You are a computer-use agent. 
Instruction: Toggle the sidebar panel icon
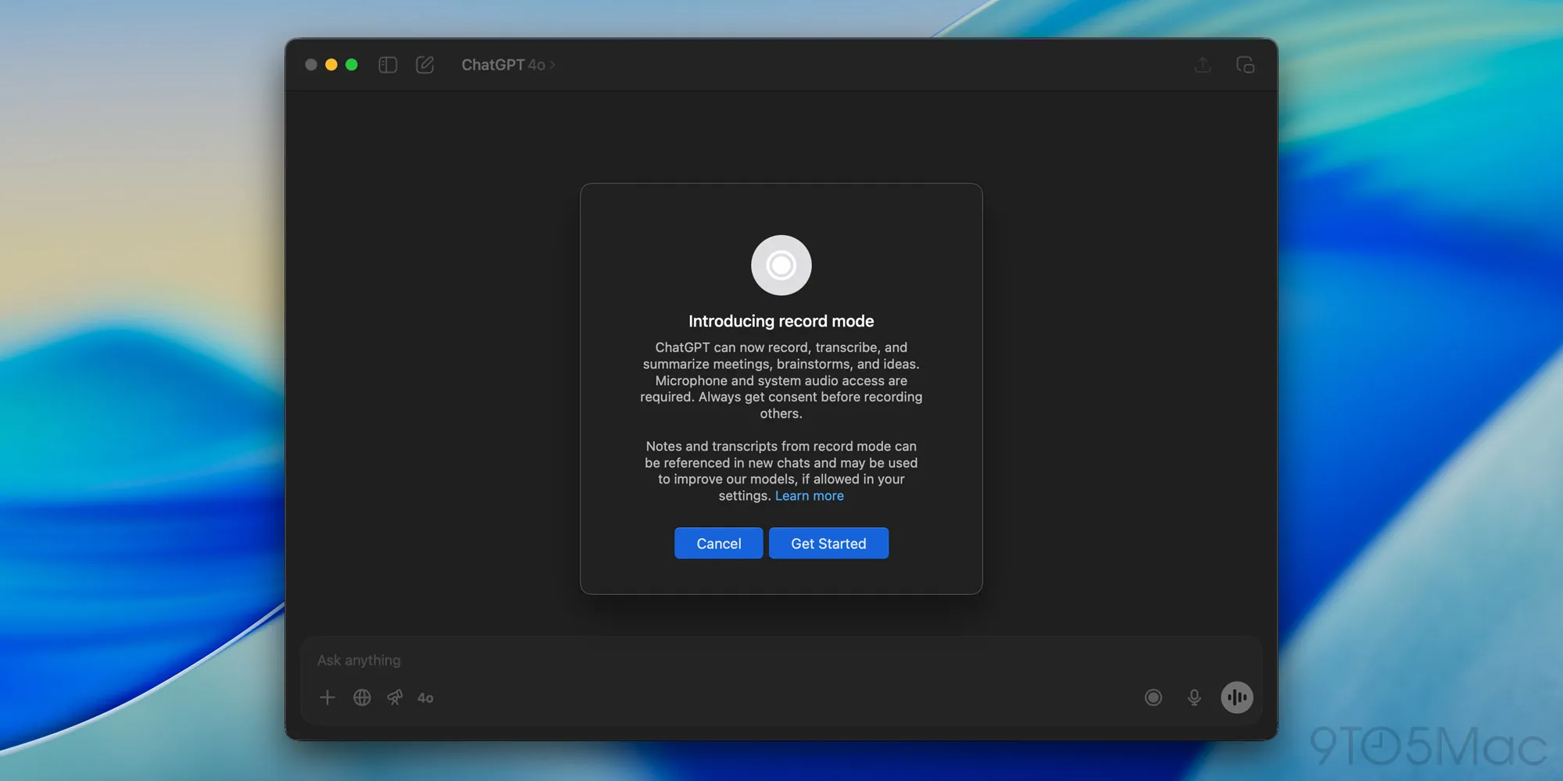pyautogui.click(x=388, y=65)
